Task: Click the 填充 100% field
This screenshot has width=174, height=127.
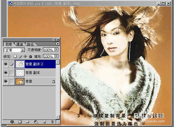Action: click(x=49, y=56)
